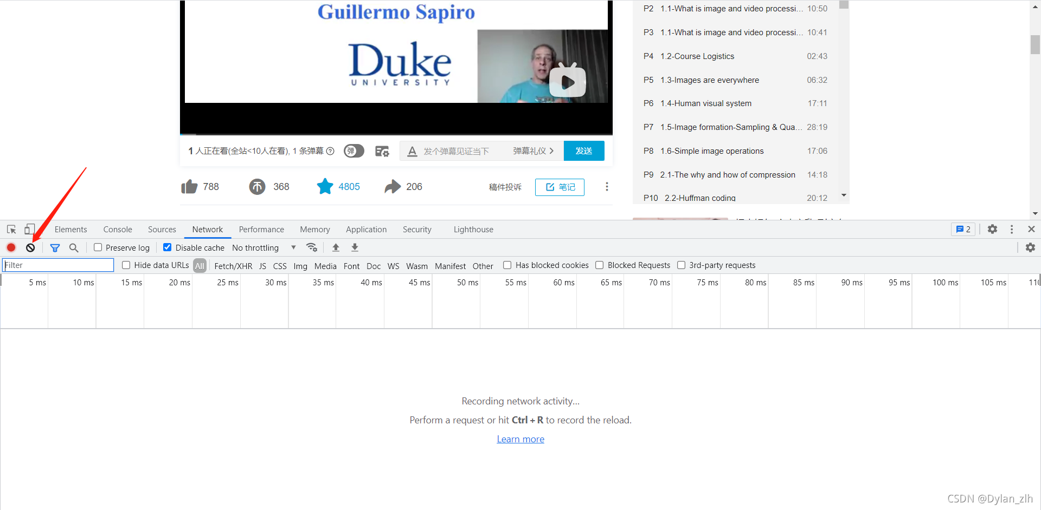Open the video three-dot more menu
Viewport: 1041px width, 510px height.
click(x=607, y=187)
